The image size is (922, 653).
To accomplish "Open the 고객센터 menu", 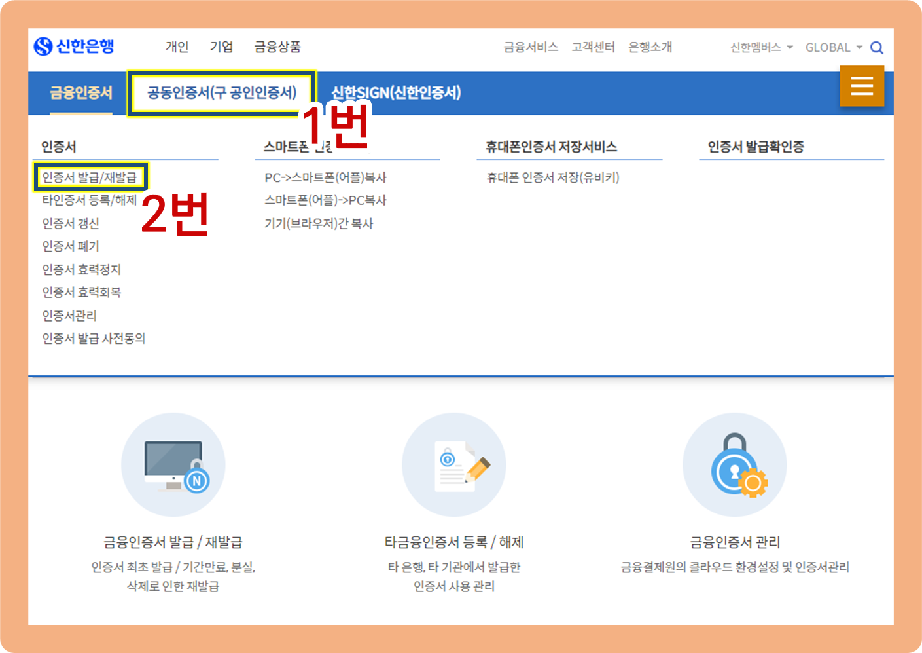I will (593, 47).
